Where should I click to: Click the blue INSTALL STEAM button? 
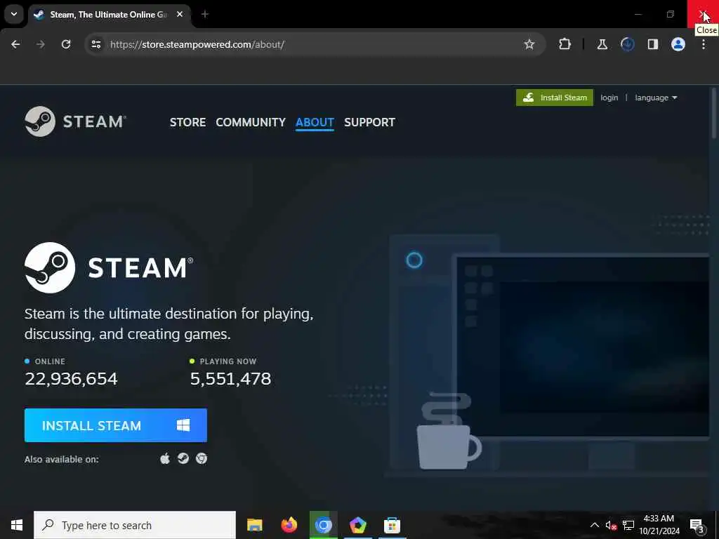coord(116,425)
